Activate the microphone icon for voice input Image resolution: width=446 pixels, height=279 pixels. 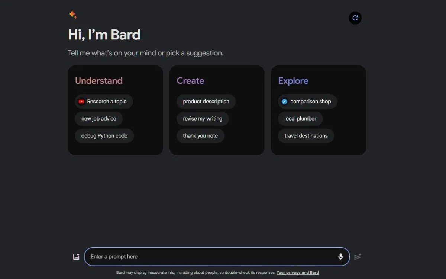(x=340, y=256)
